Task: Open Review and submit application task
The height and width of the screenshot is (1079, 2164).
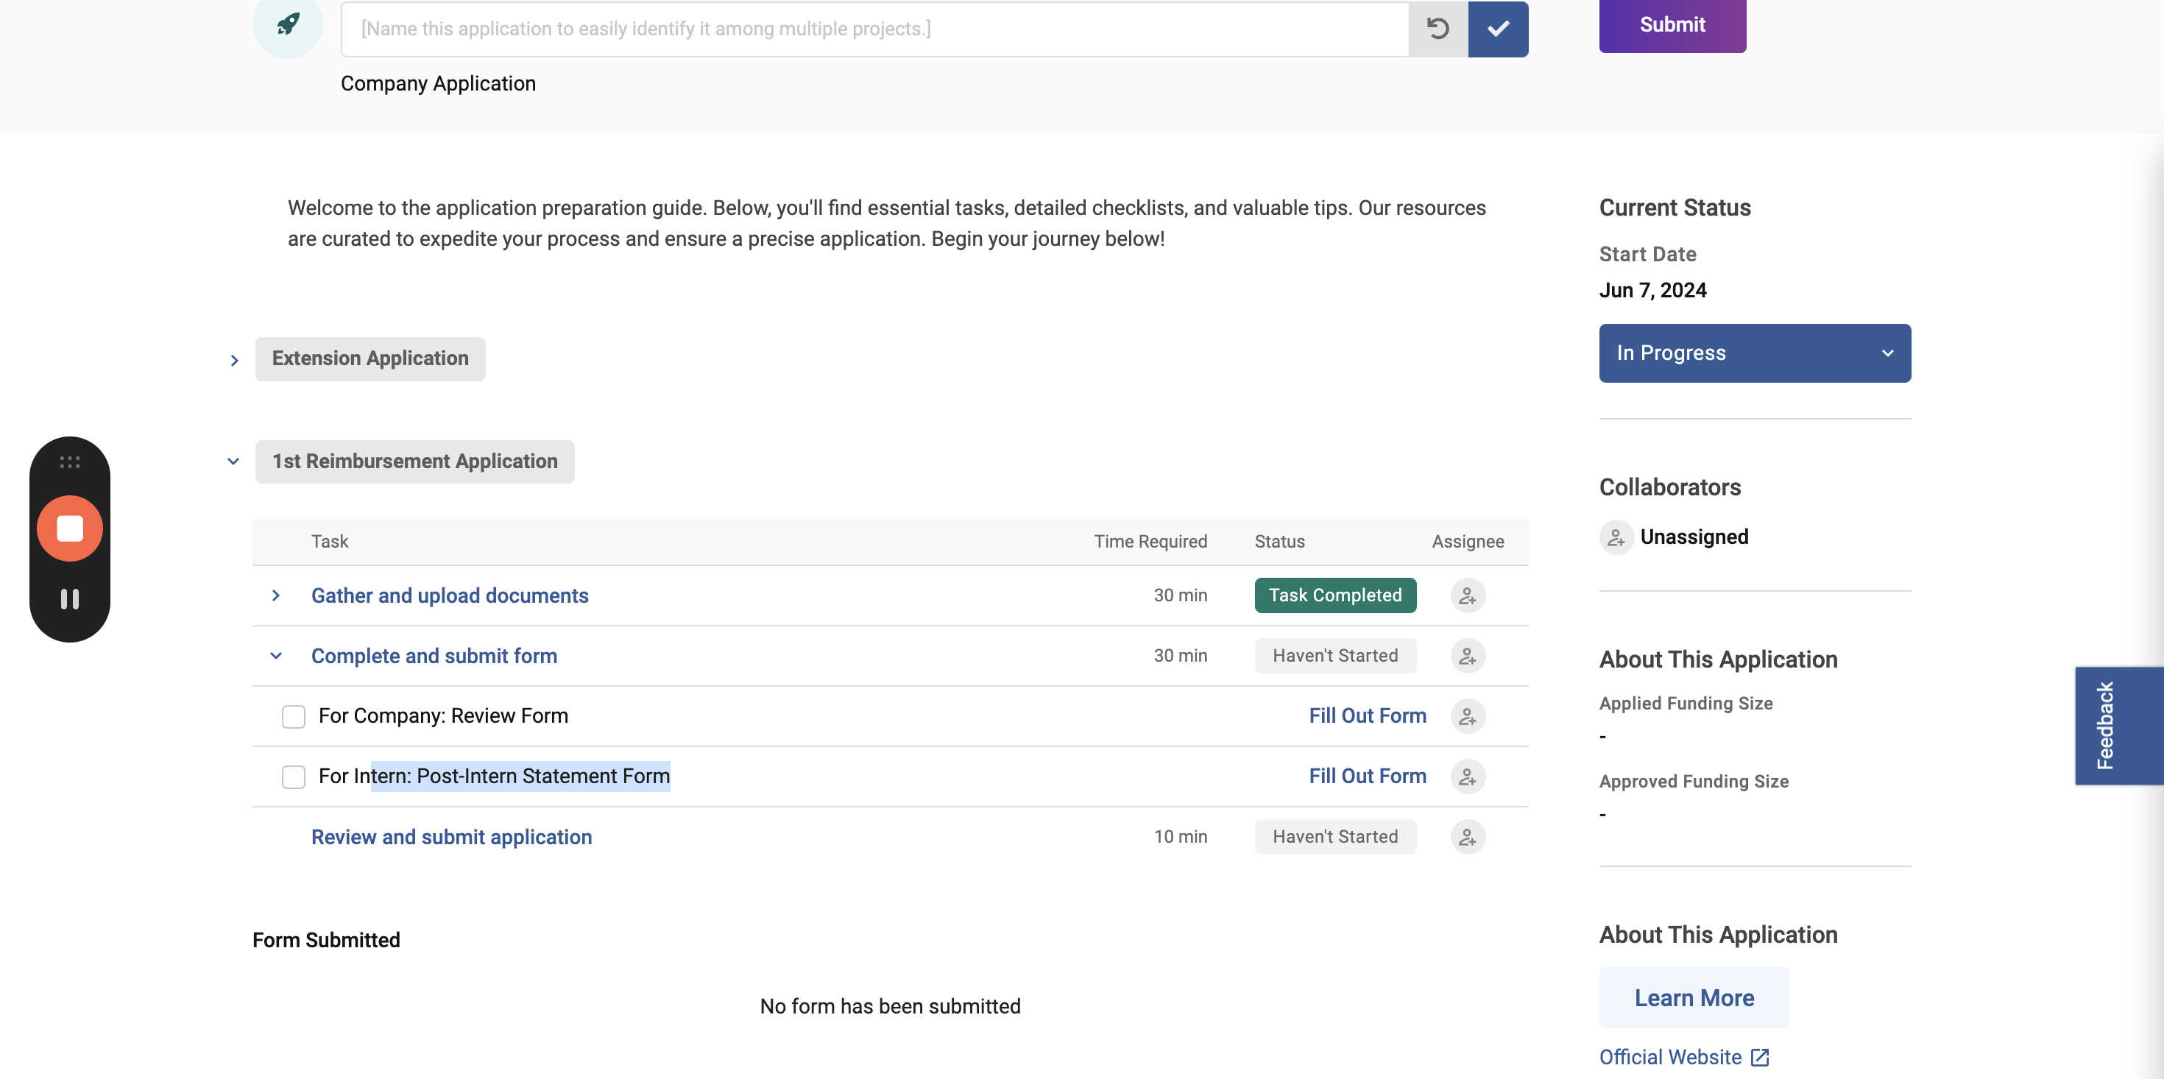Action: (x=451, y=837)
